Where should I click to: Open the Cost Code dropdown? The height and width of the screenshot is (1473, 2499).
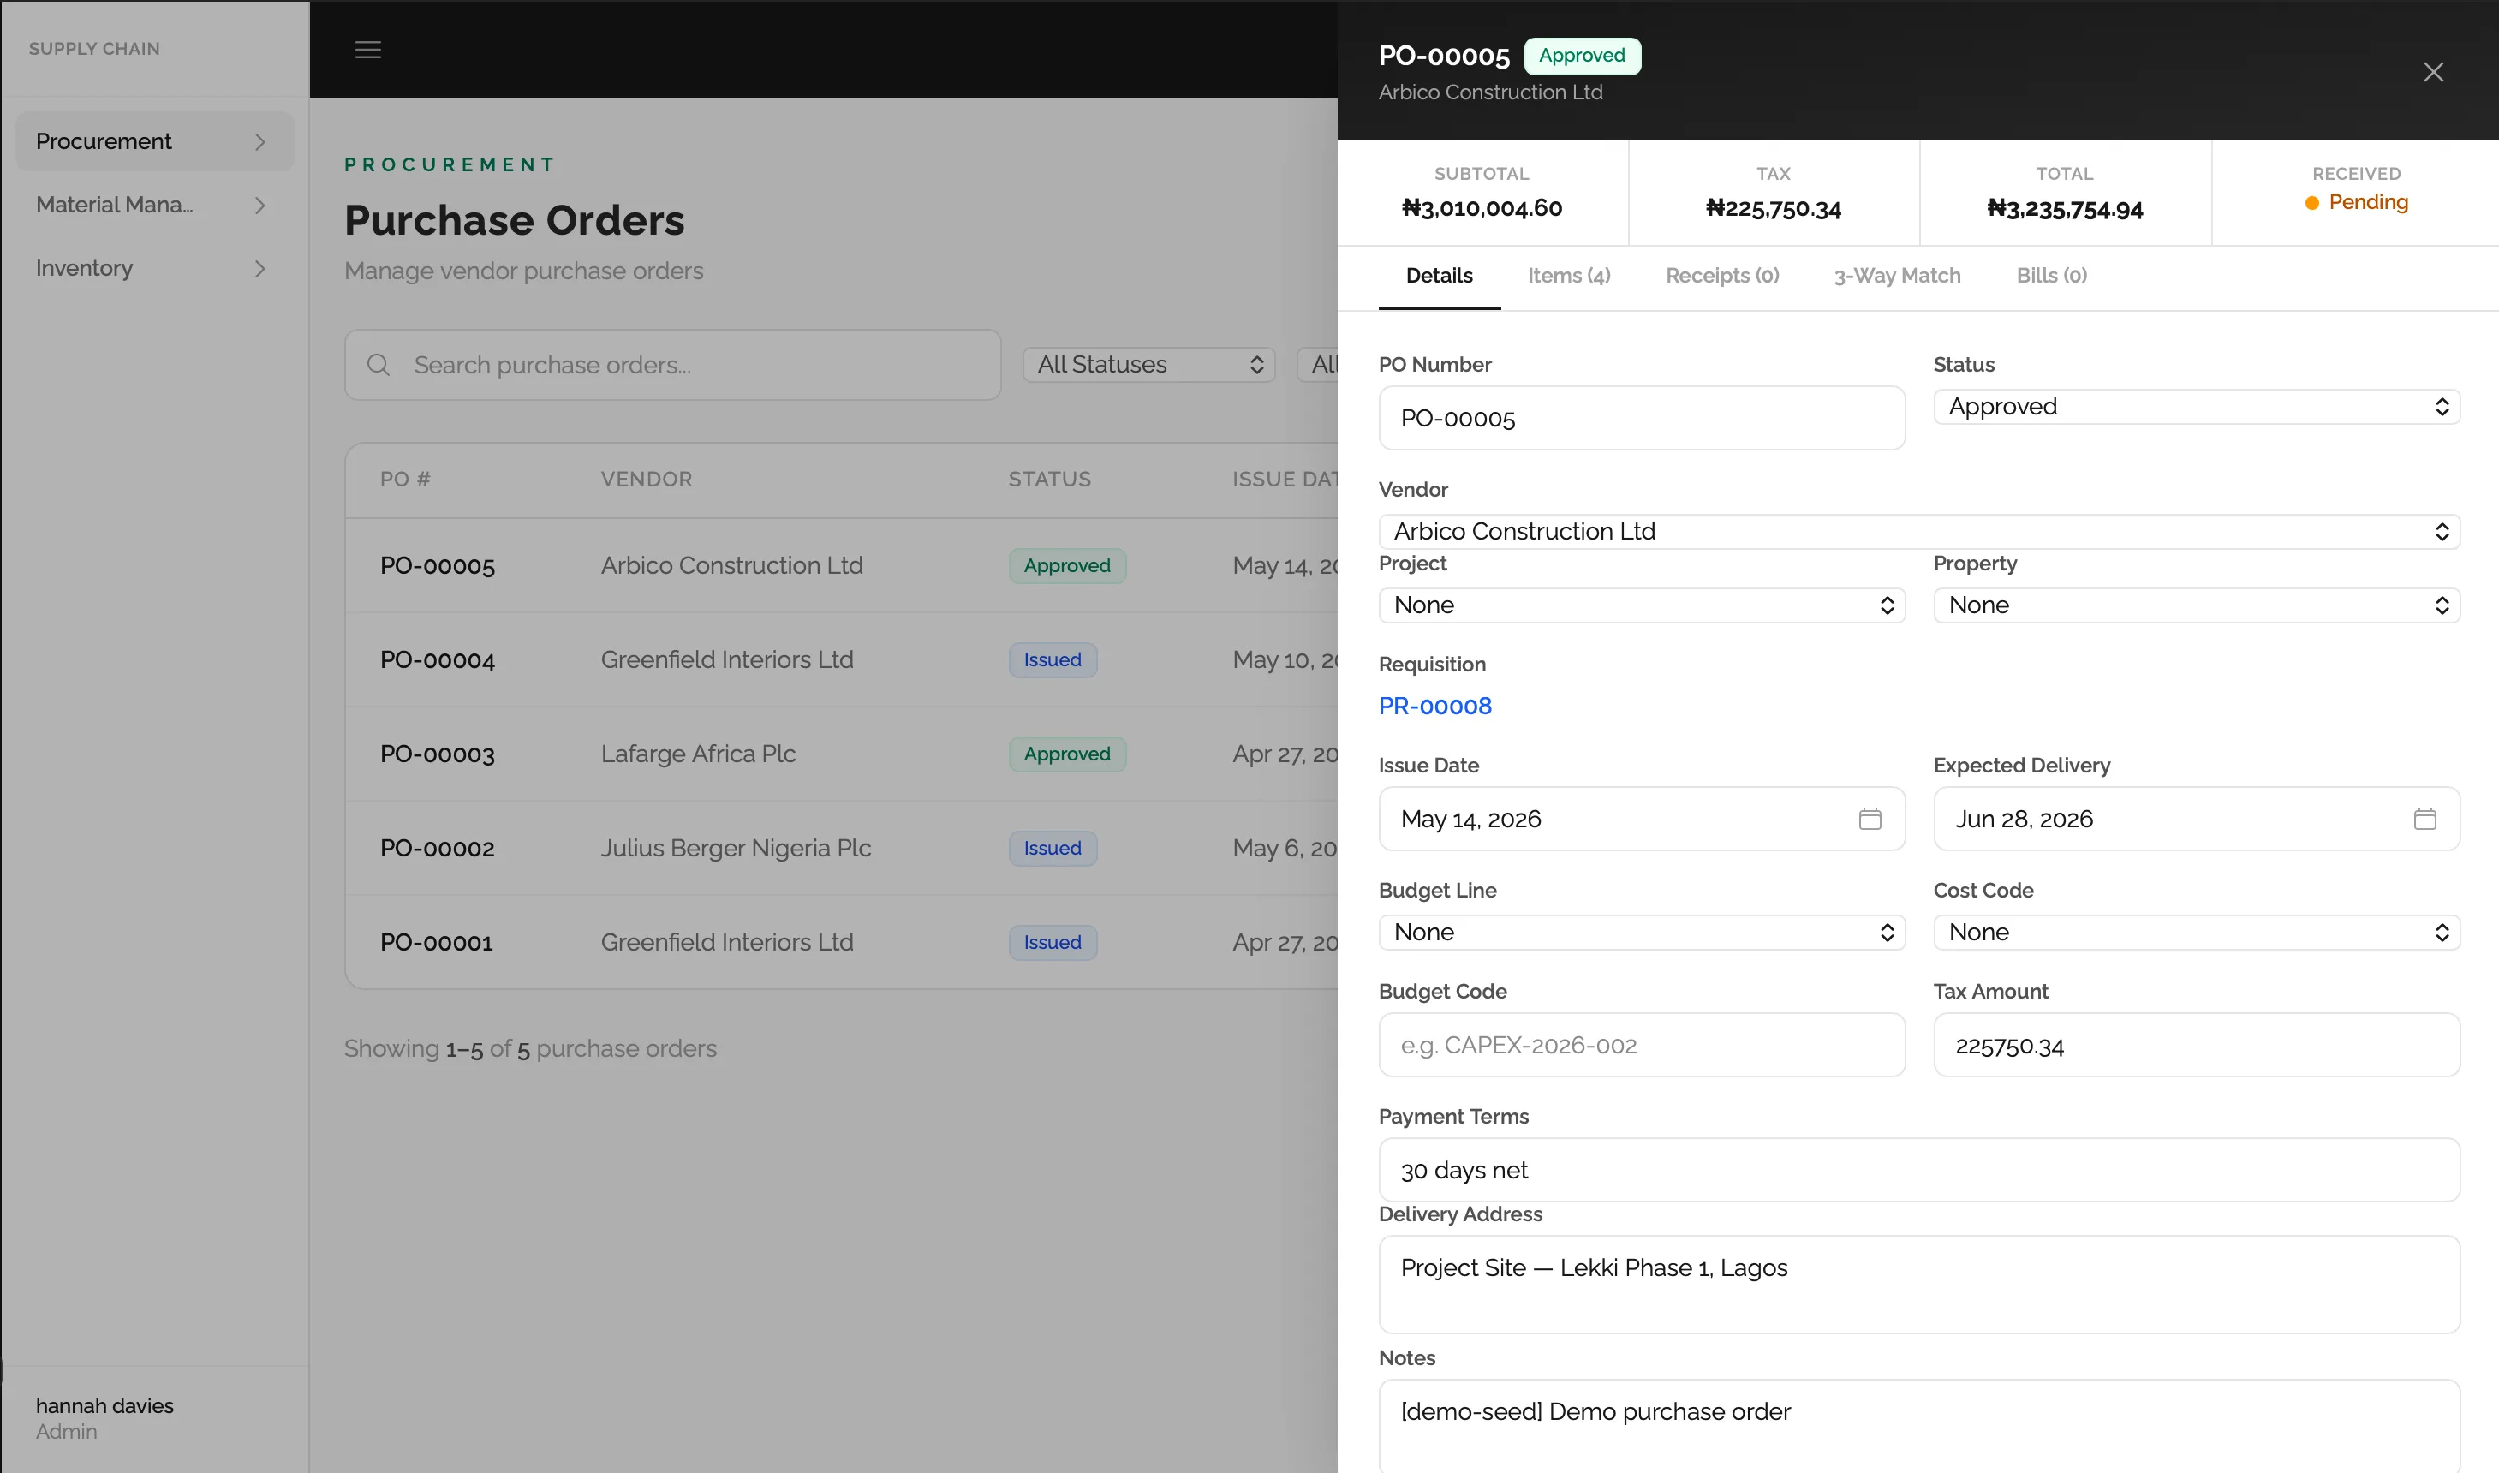point(2197,932)
